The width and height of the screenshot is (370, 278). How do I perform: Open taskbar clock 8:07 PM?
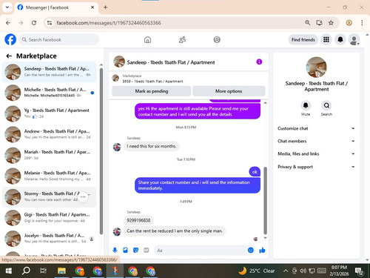pos(339,271)
